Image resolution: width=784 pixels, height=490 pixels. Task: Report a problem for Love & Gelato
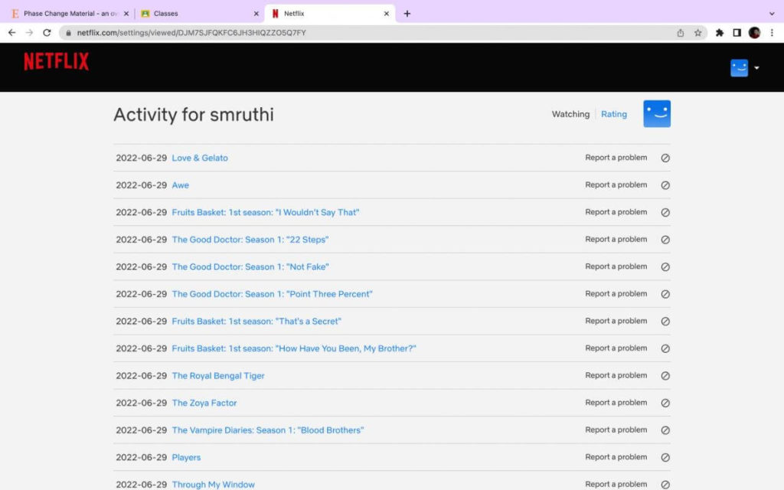(616, 158)
